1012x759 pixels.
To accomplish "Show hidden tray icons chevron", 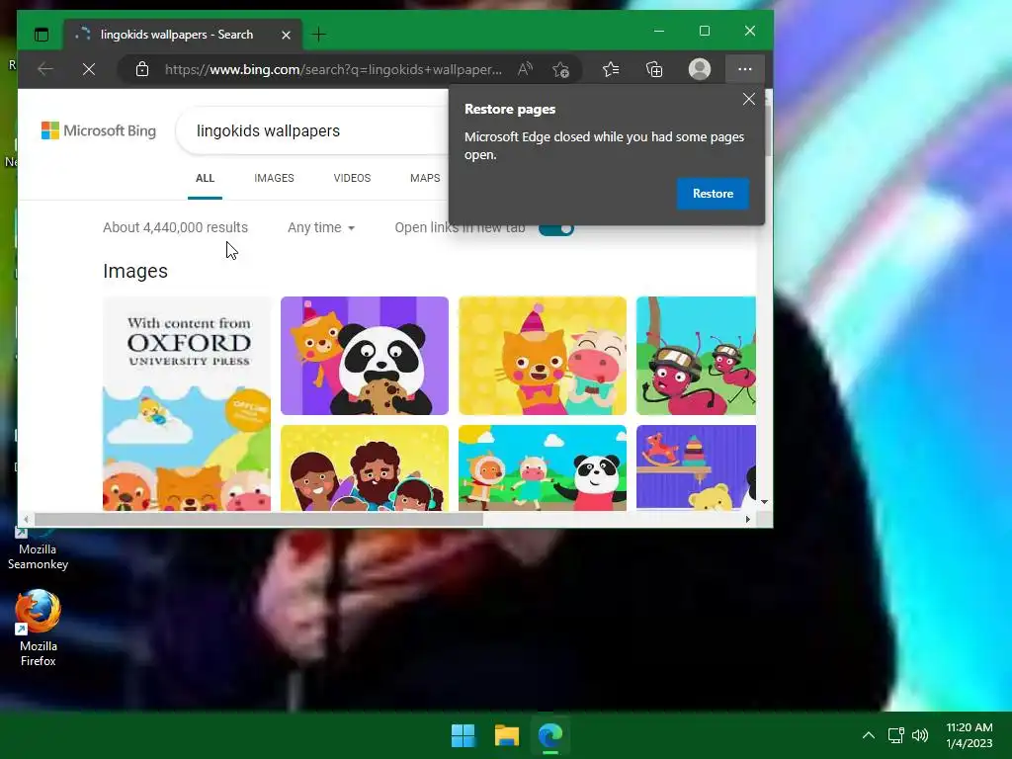I will point(869,735).
